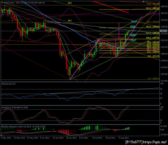Click the cyan target label 1368*

[x=133, y=35]
